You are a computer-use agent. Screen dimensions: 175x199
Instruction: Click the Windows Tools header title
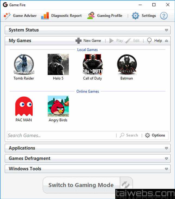coord(25,169)
